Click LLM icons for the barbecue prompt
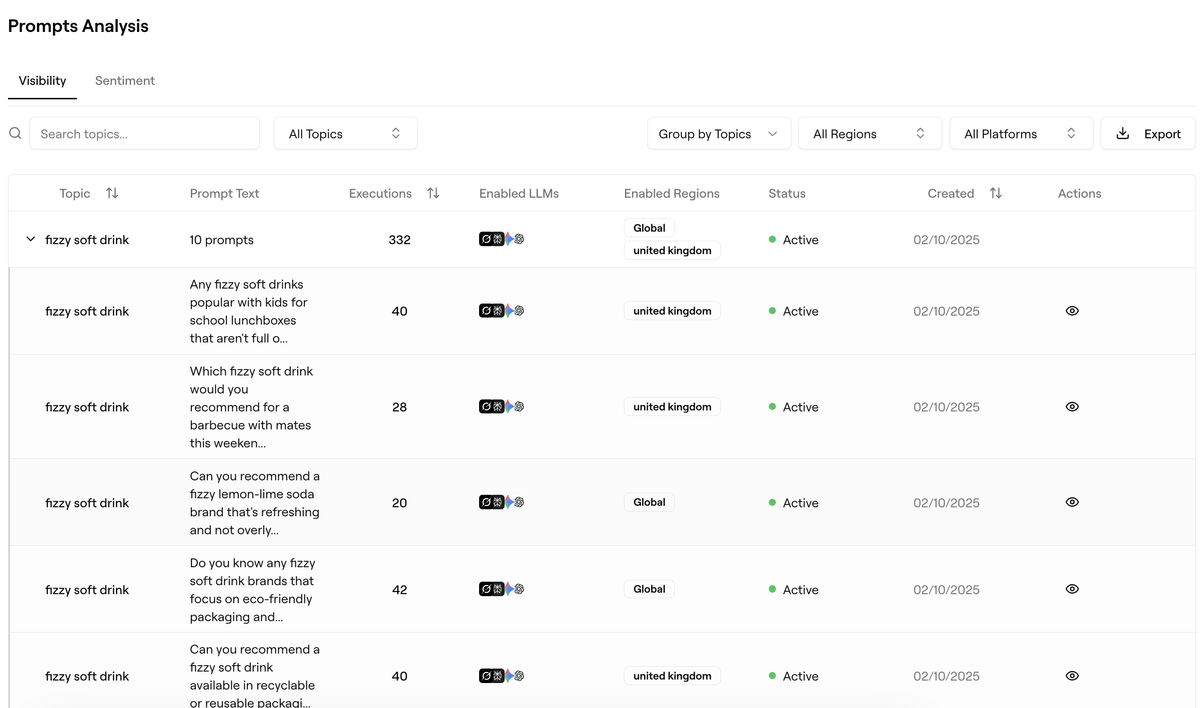 point(501,407)
